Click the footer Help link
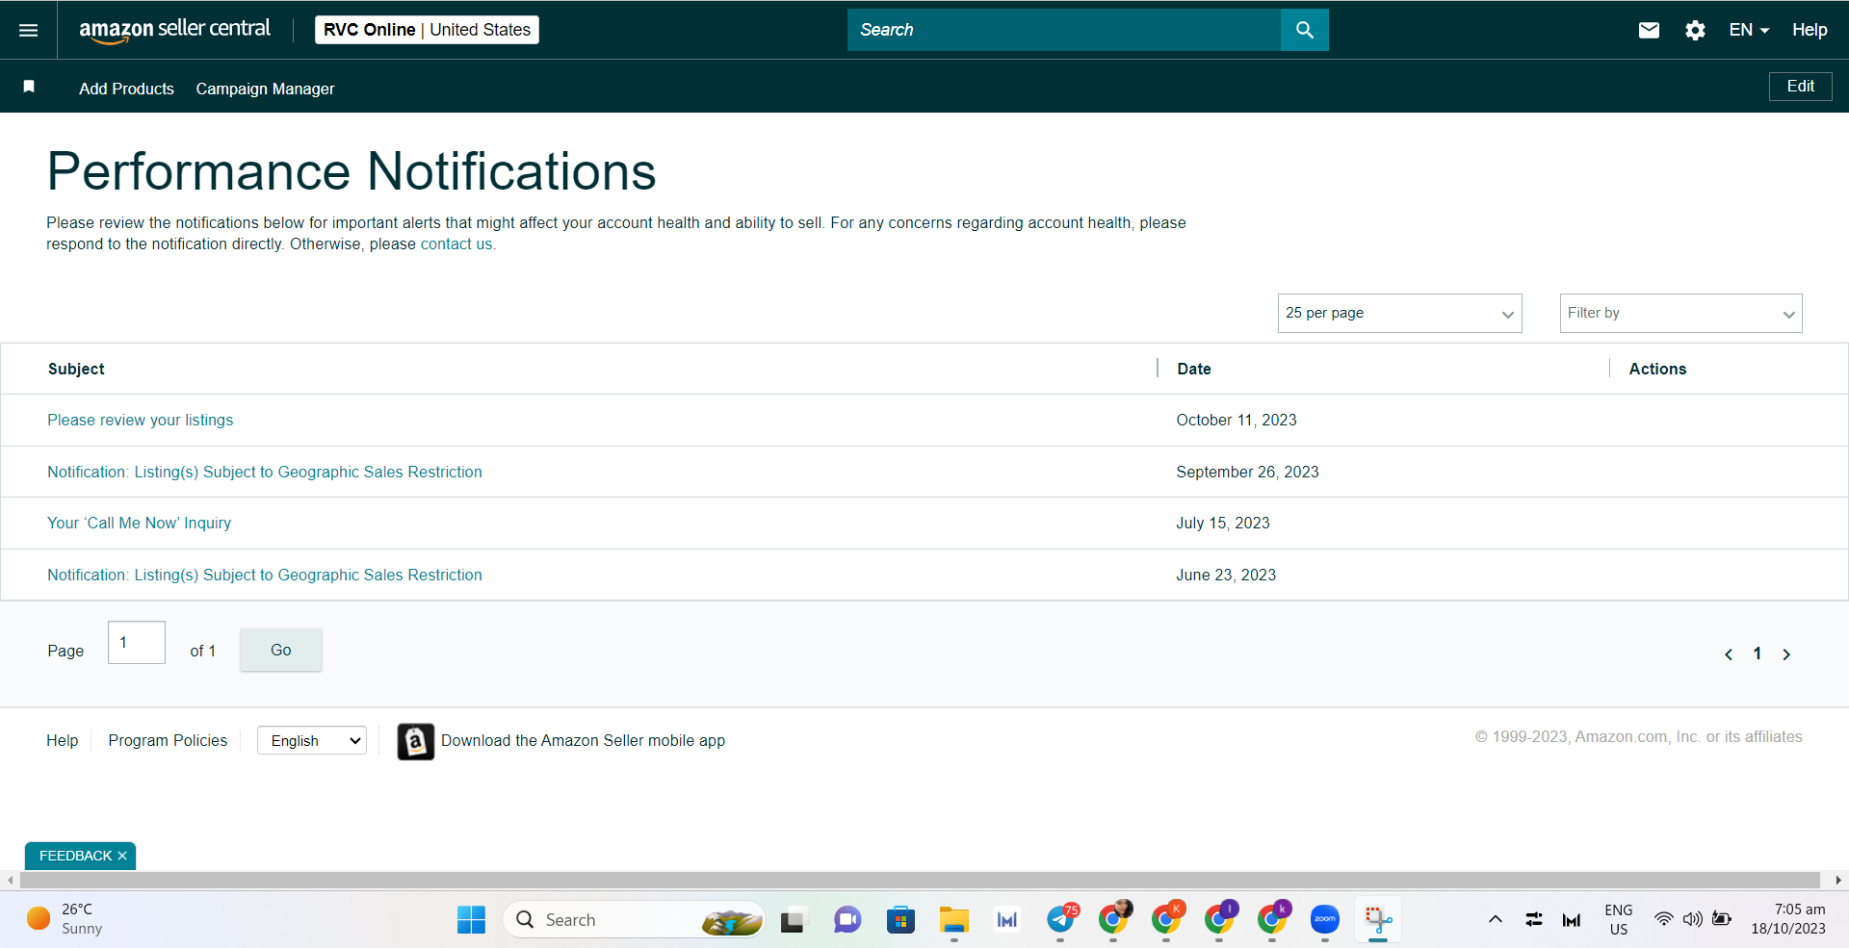 (63, 741)
